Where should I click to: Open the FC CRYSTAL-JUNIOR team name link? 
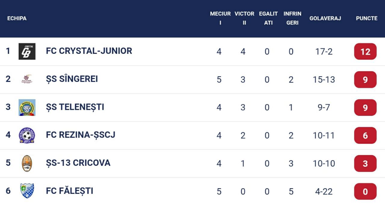tap(89, 51)
